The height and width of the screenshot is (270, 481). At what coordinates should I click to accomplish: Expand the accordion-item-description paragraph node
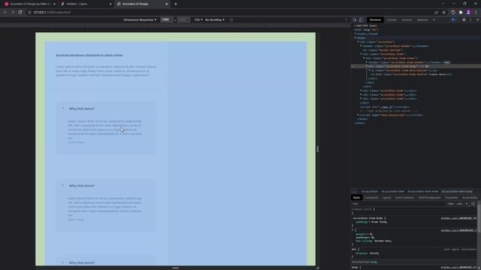click(369, 70)
